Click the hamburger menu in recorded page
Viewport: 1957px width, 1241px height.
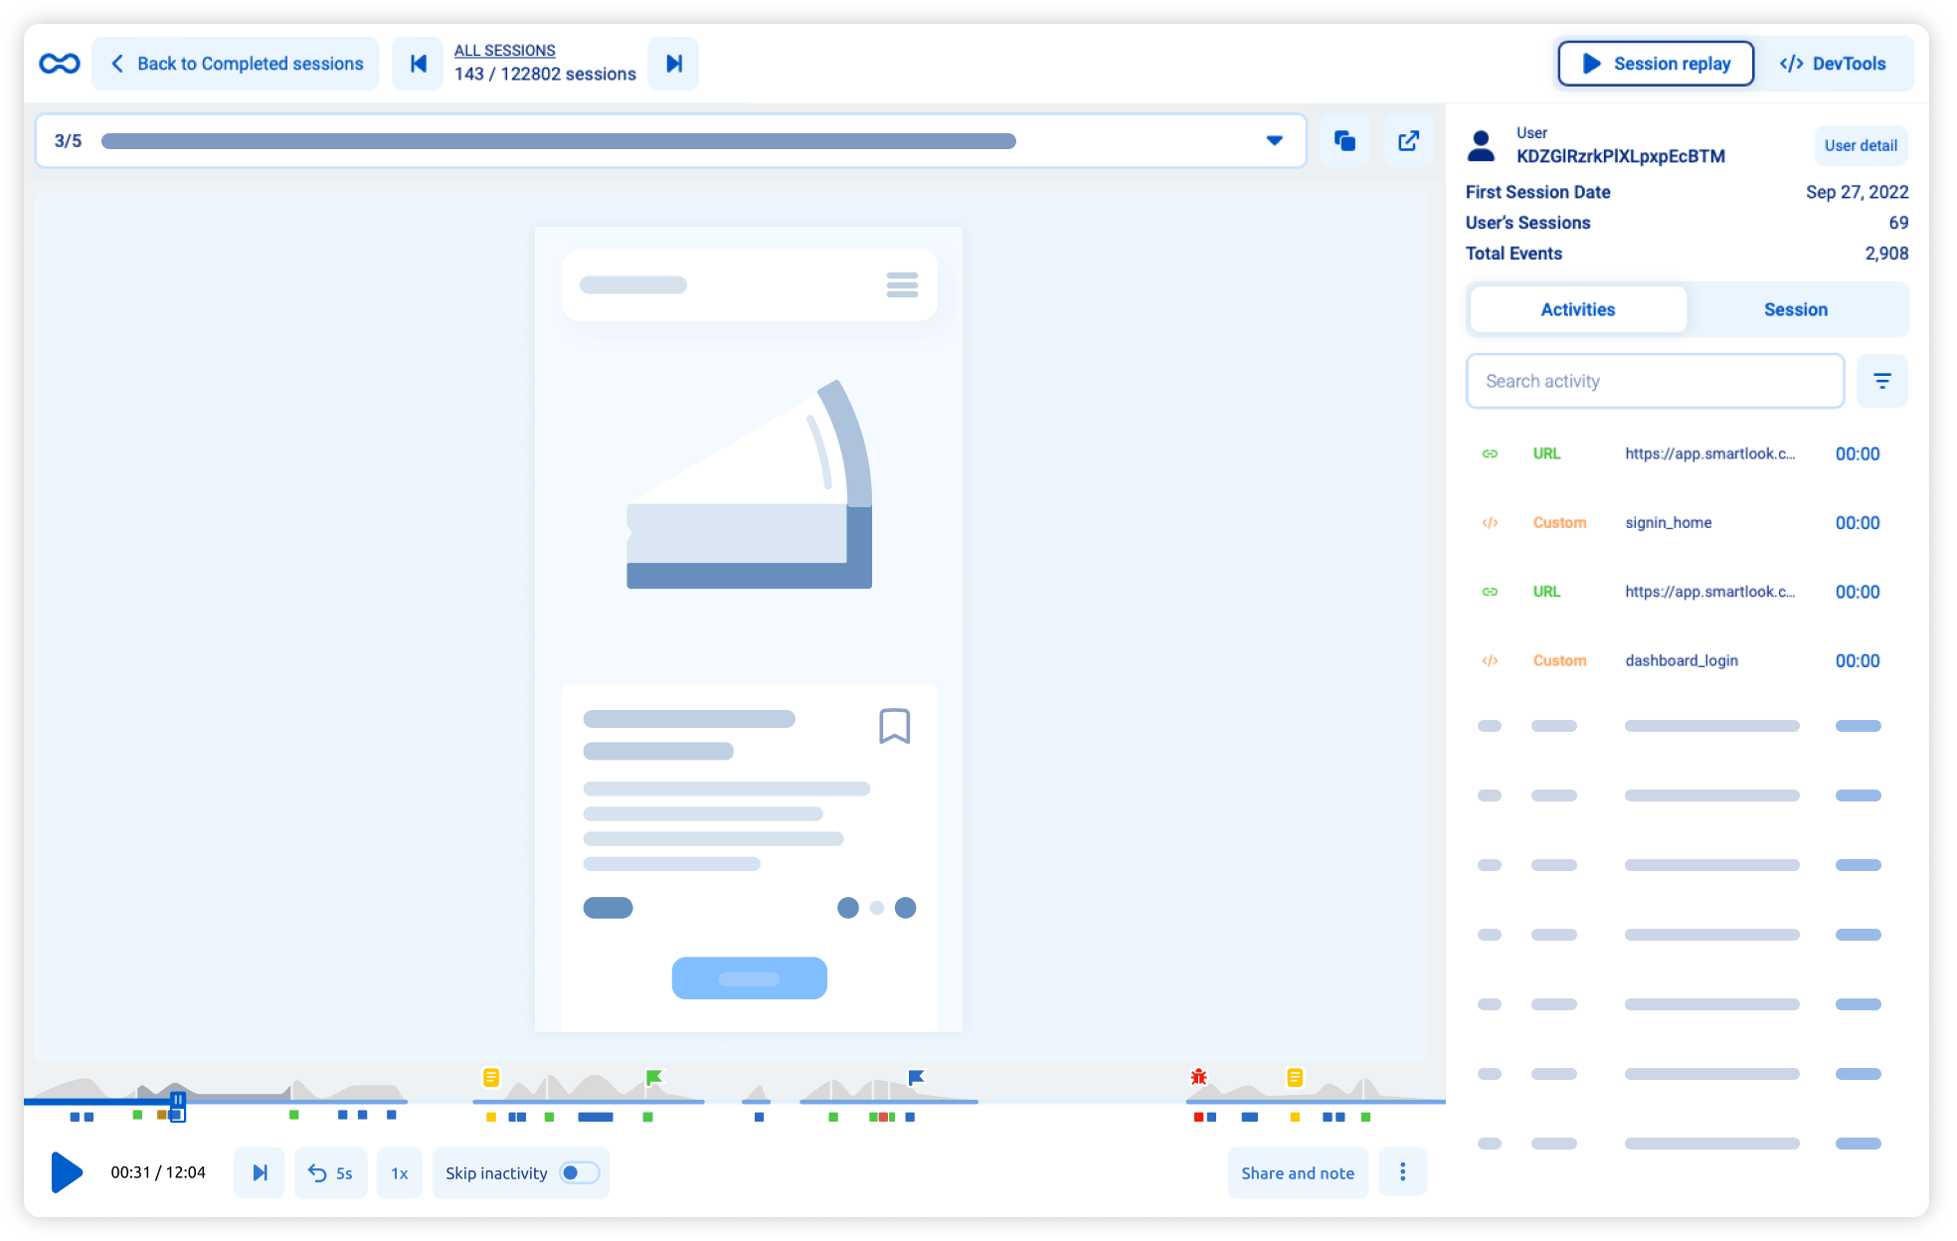click(x=902, y=285)
